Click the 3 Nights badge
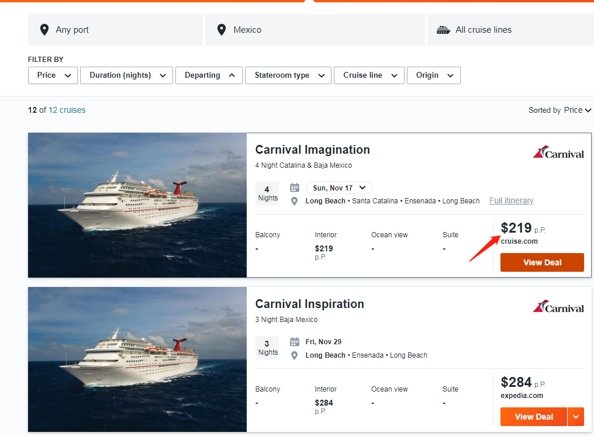 click(x=267, y=348)
